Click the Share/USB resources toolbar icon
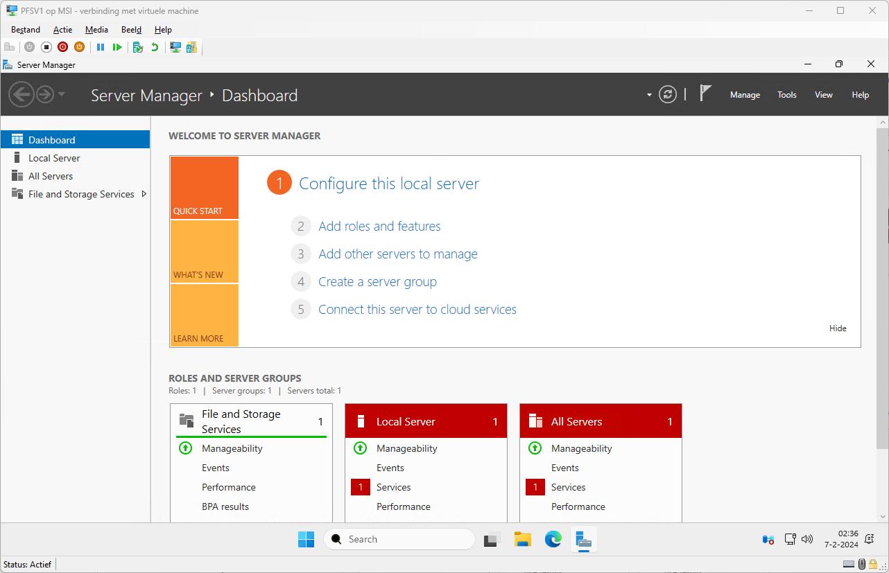Screen dimensions: 889x573 pos(191,47)
